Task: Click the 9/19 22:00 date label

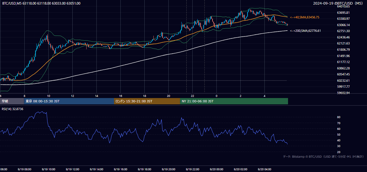Action: [x=193, y=169]
